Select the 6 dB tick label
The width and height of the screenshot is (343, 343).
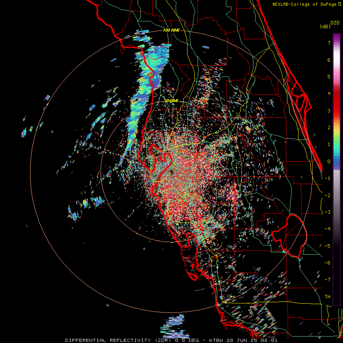[329, 60]
